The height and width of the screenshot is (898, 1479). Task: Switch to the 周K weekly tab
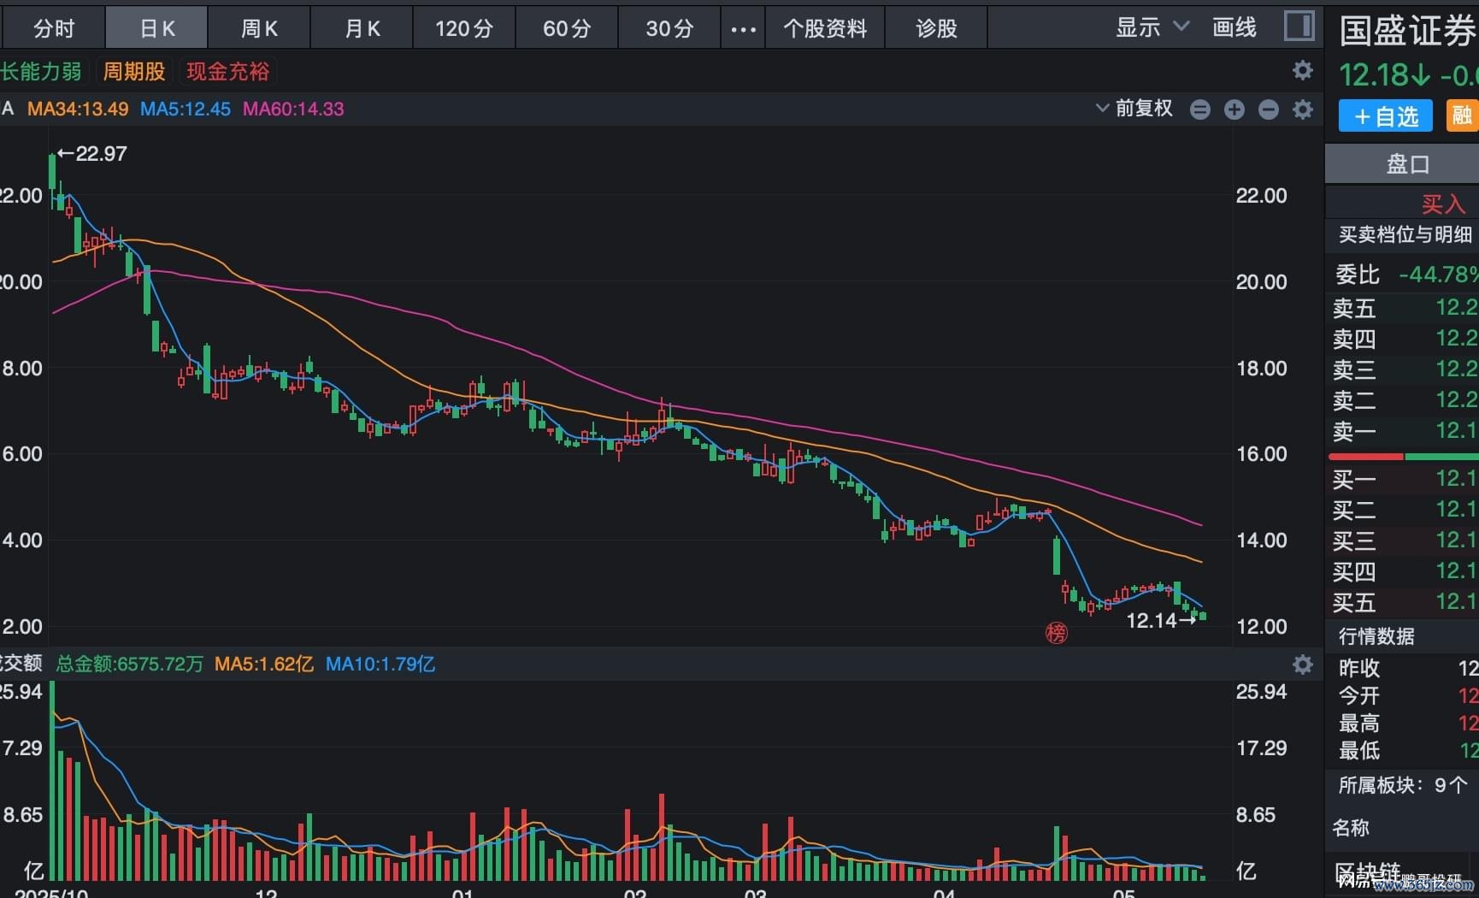259,28
